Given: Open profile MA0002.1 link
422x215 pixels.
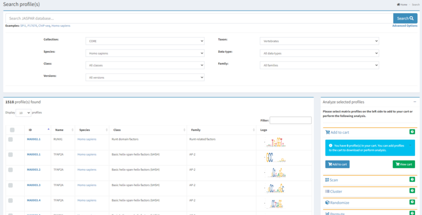Looking at the screenshot, I should click(33, 139).
